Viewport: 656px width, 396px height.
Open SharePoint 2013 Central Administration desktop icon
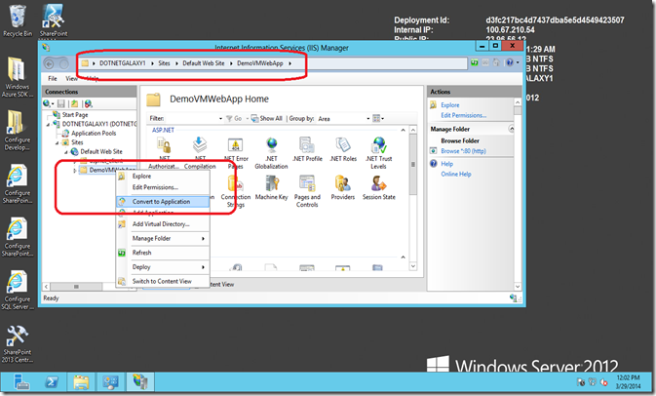pyautogui.click(x=18, y=343)
